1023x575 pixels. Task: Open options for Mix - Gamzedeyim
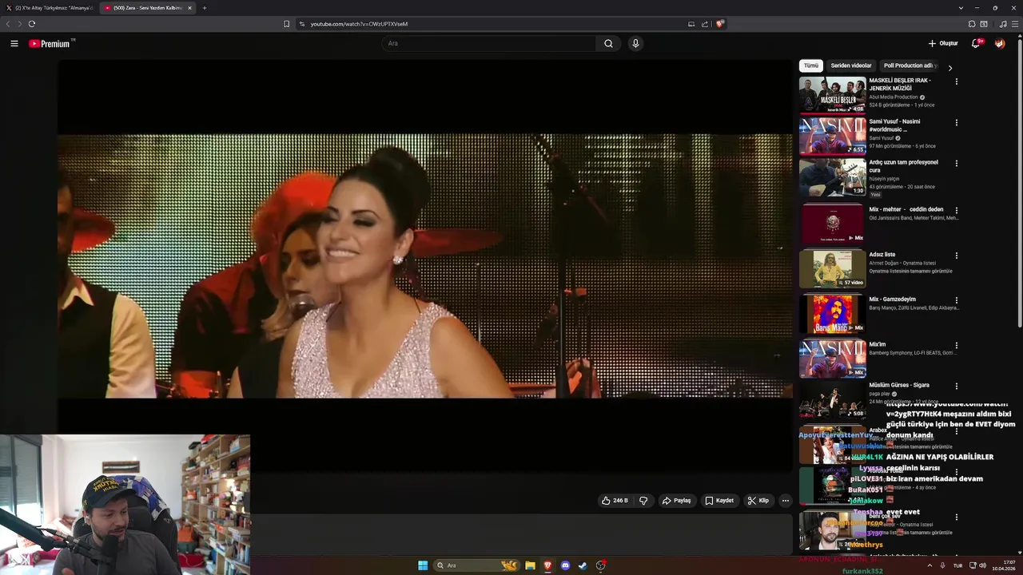coord(957,301)
